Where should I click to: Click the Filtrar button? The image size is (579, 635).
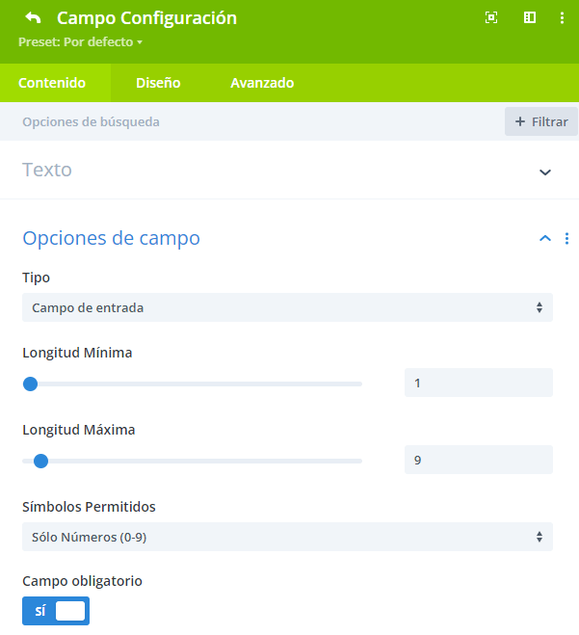[540, 121]
